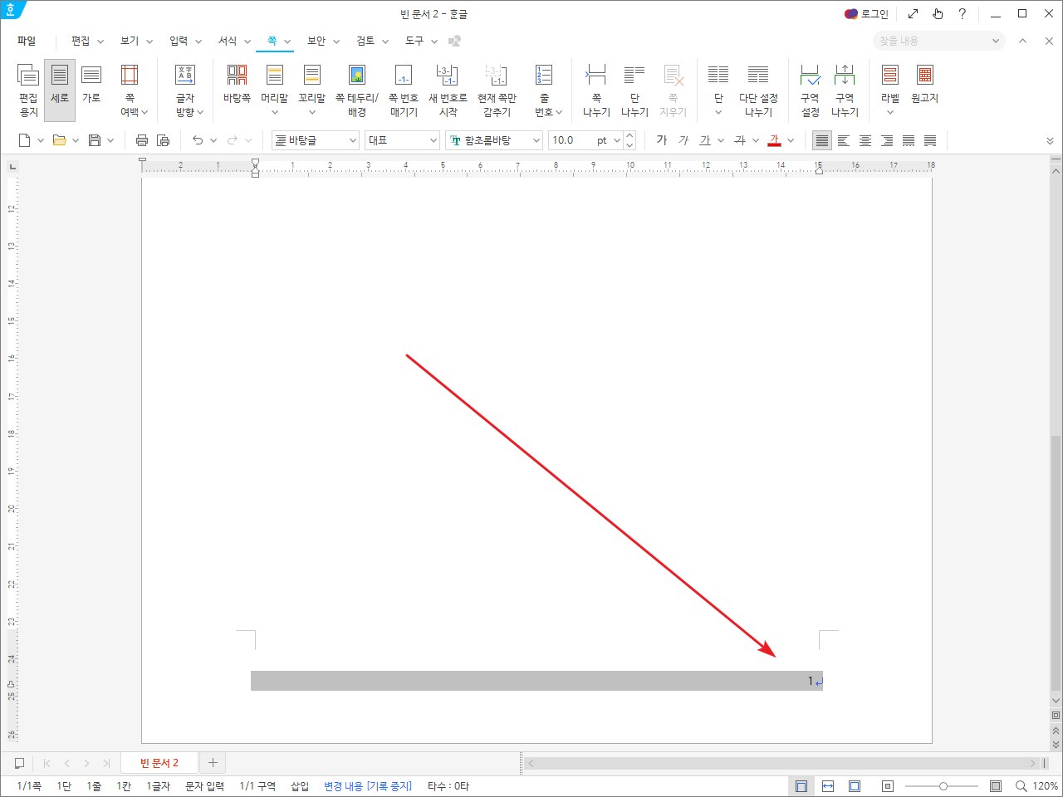Click the print icon

(142, 140)
